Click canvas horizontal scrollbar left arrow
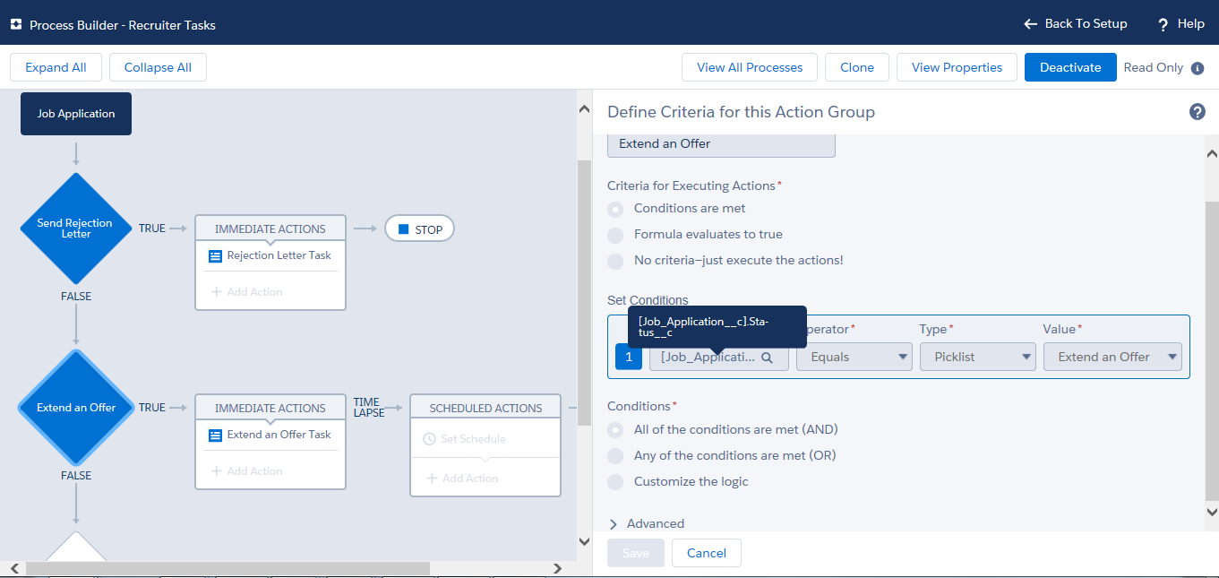The width and height of the screenshot is (1219, 578). 15,568
